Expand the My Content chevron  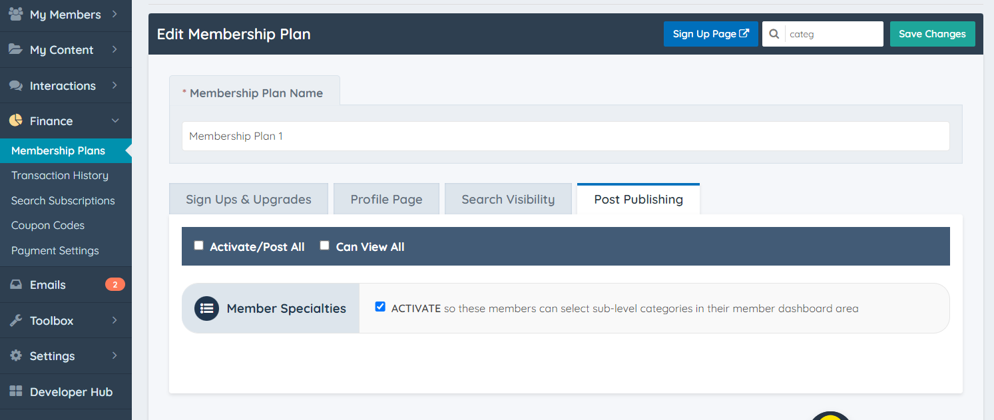point(115,50)
